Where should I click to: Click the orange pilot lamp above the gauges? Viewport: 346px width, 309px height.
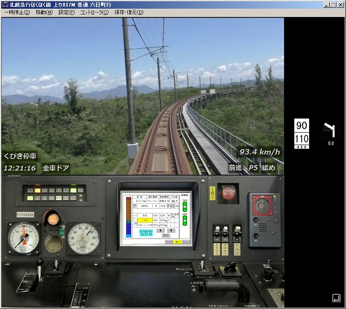[53, 219]
